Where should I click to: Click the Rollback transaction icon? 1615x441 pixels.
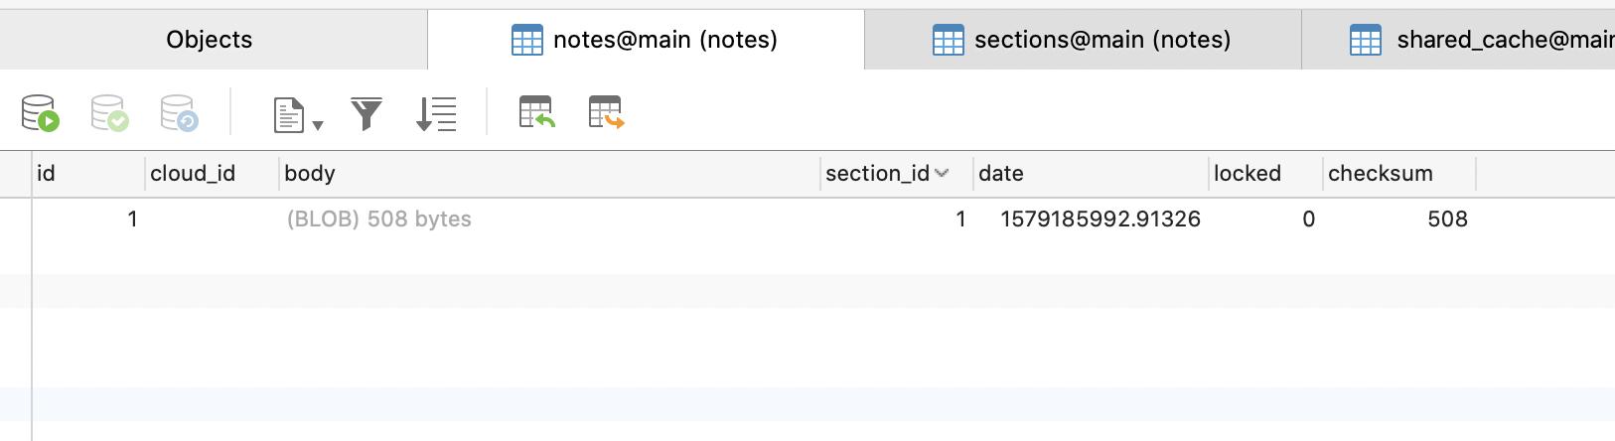180,113
